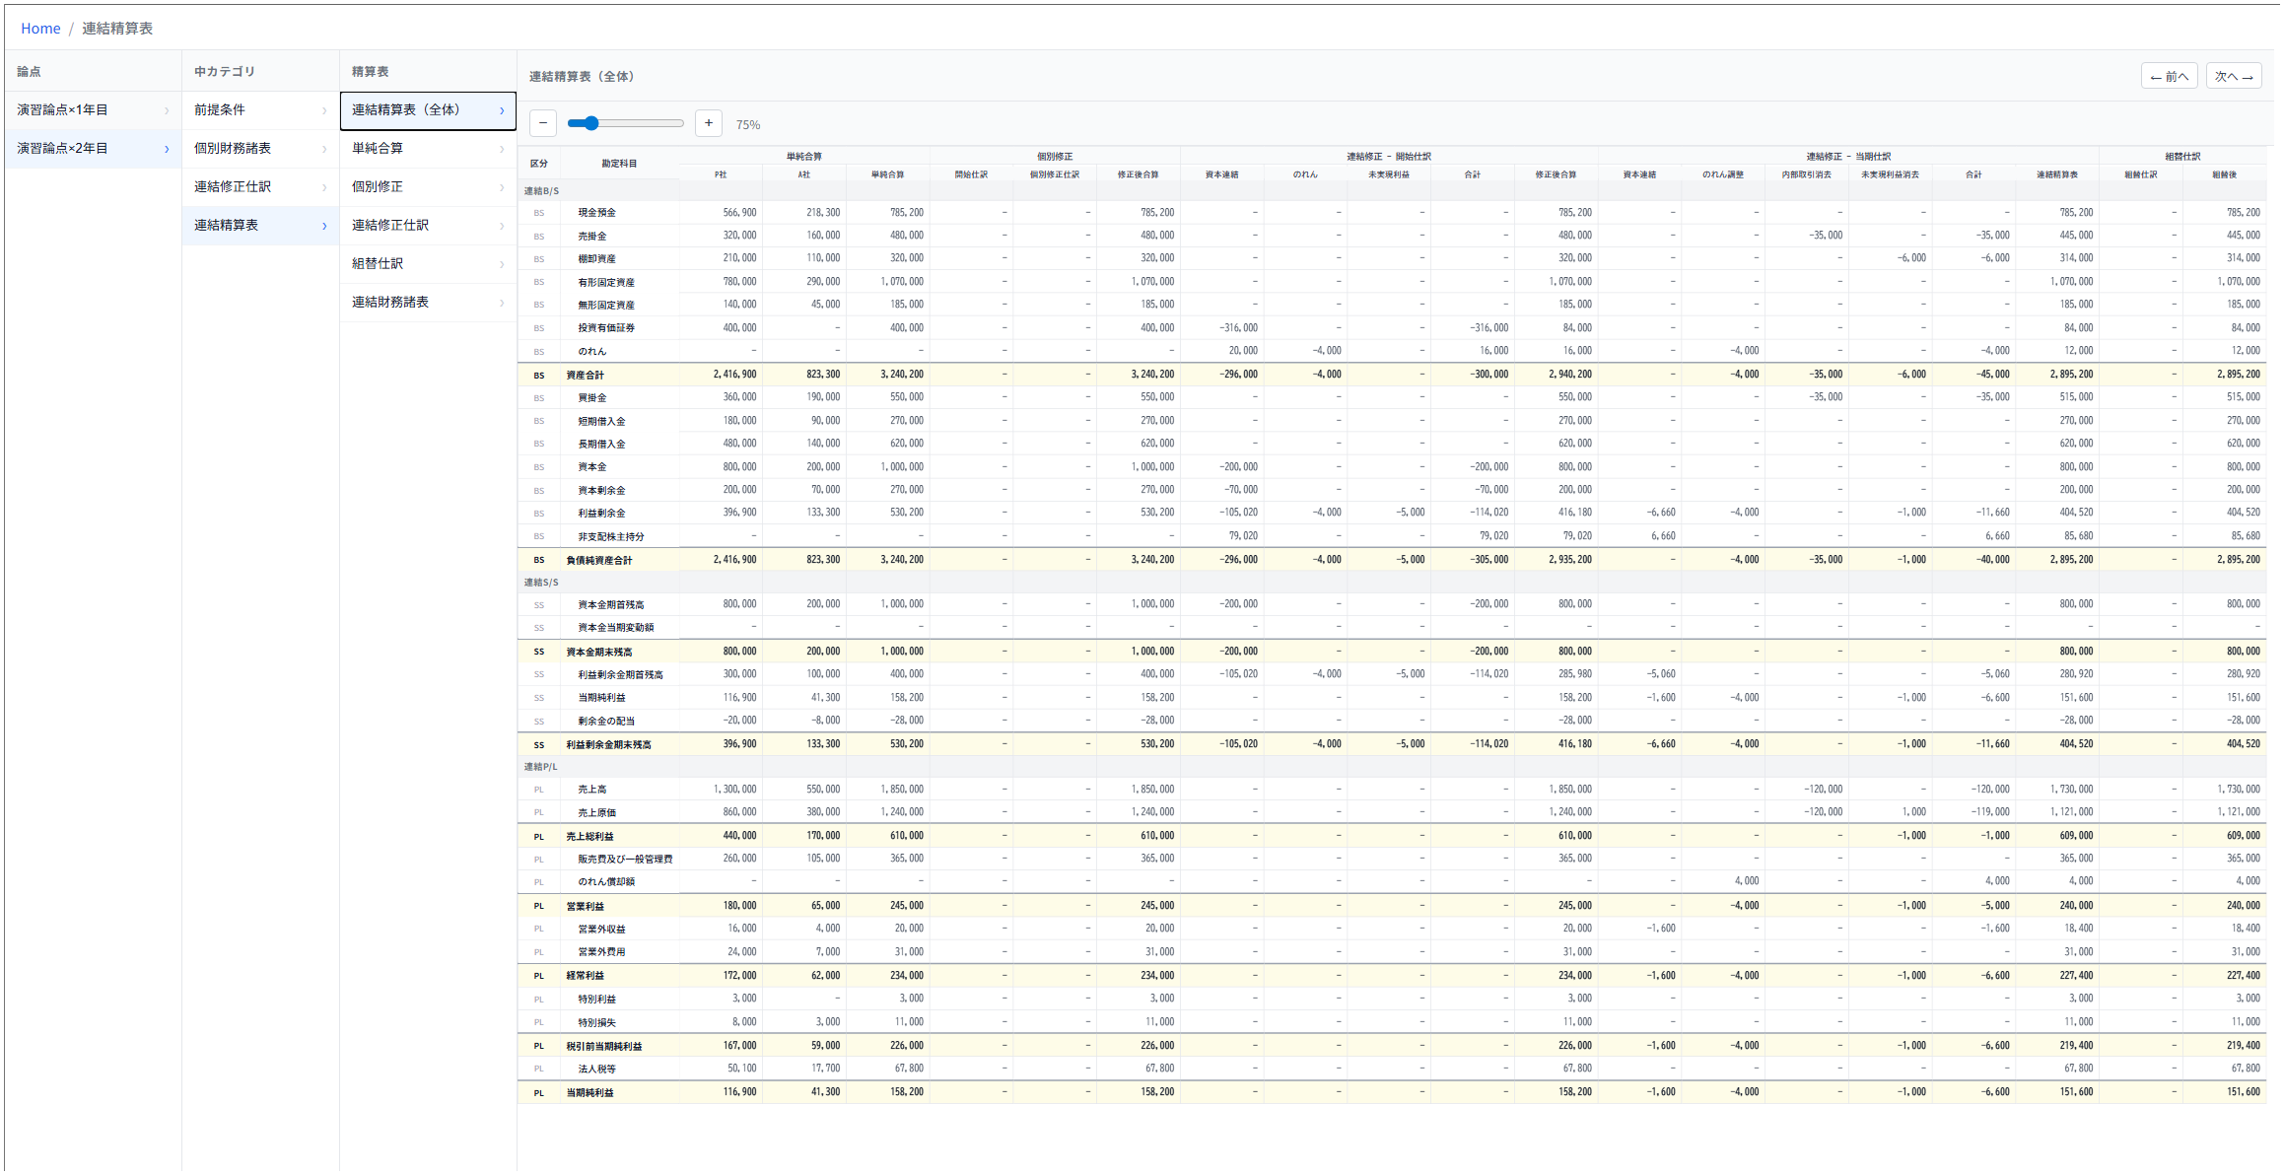The height and width of the screenshot is (1175, 2284).
Task: Click the zoom out minus button
Action: (542, 123)
